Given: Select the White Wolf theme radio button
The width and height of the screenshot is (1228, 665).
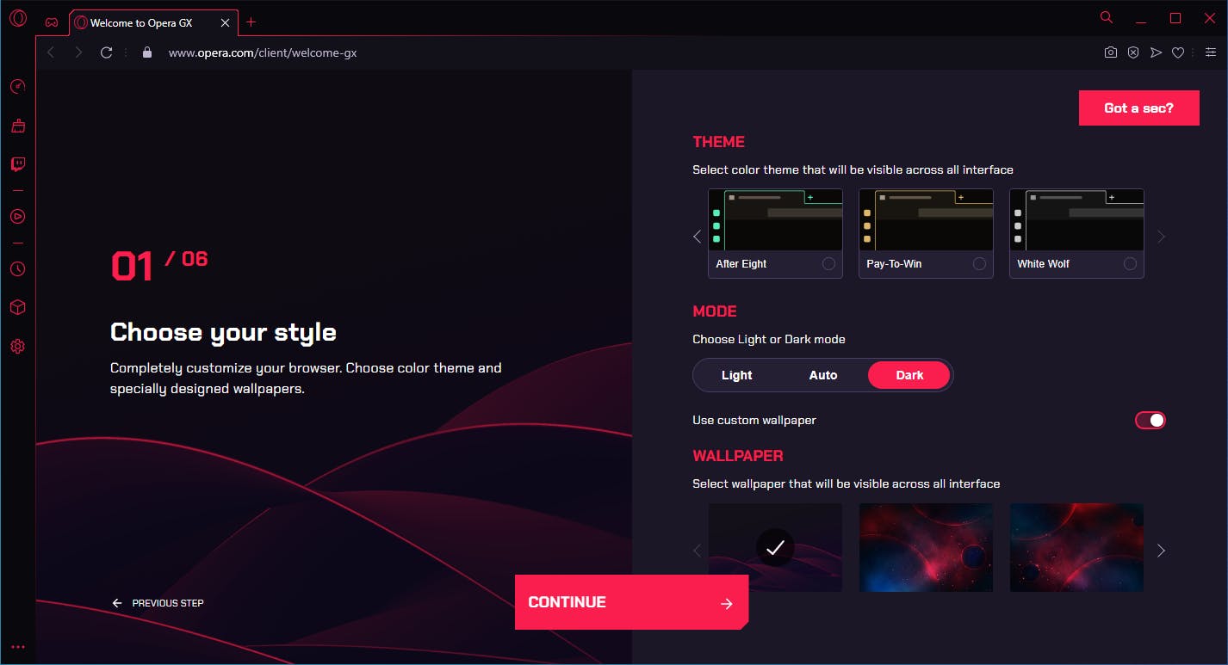Looking at the screenshot, I should point(1130,264).
